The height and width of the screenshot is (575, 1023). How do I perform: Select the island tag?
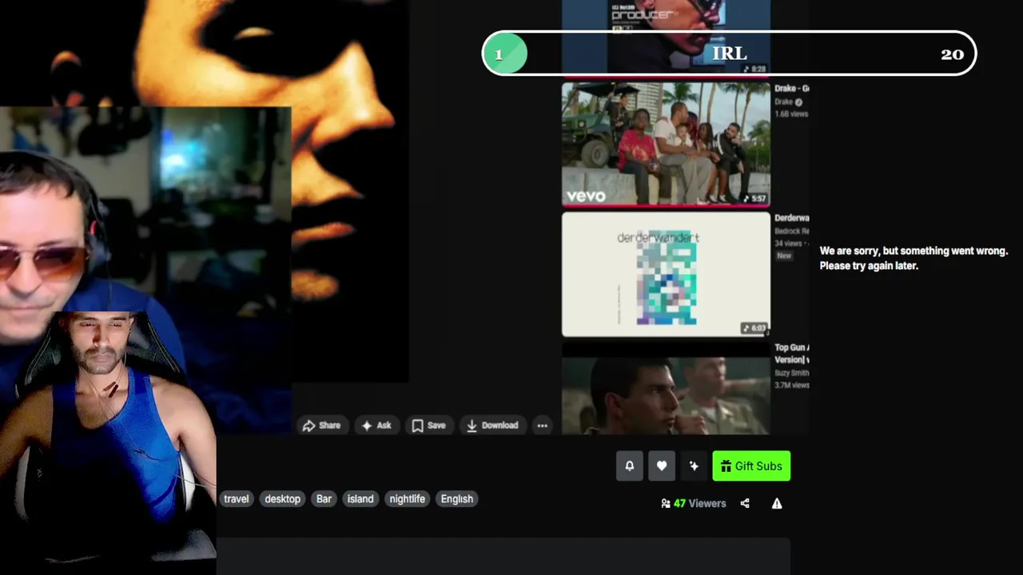coord(360,499)
